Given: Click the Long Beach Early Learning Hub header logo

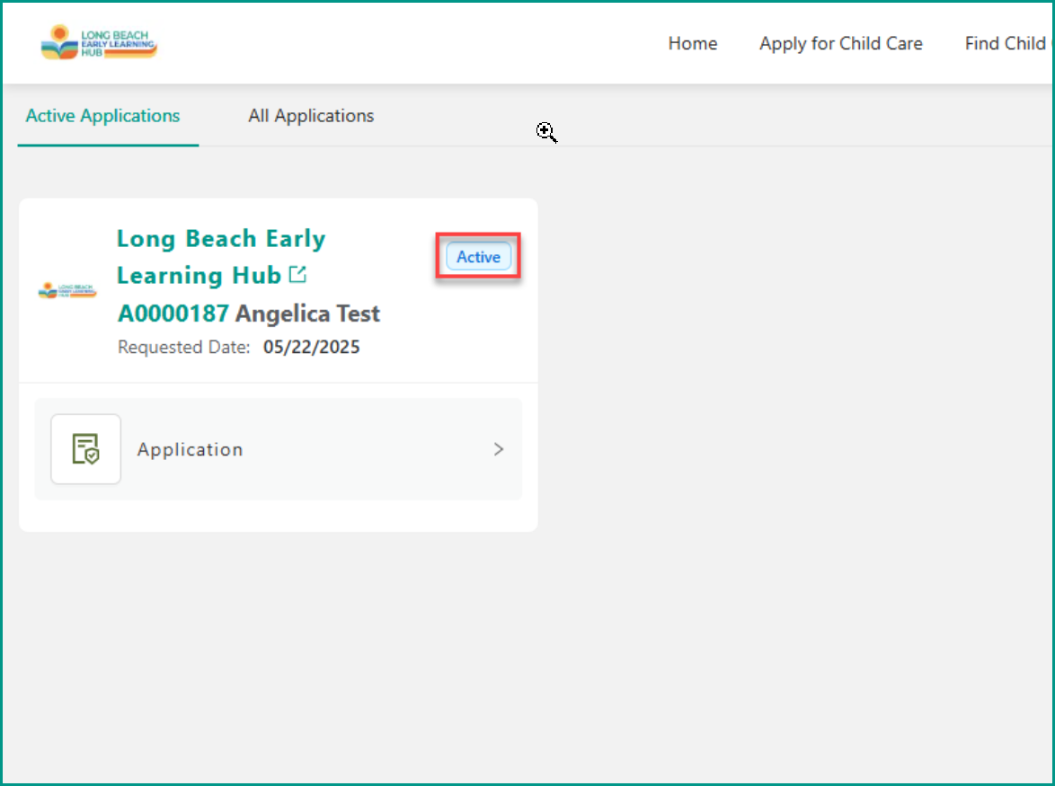Looking at the screenshot, I should pyautogui.click(x=99, y=42).
